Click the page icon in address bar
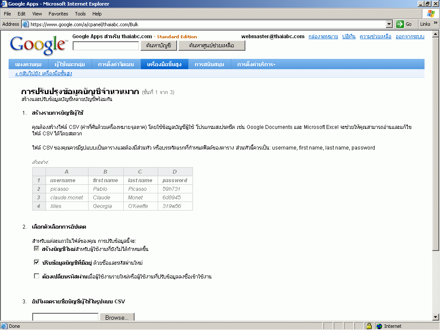Image resolution: width=440 pixels, height=330 pixels. click(25, 24)
